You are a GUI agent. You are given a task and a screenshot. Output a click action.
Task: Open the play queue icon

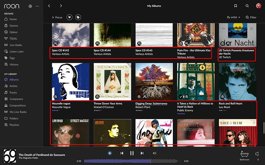click(154, 153)
